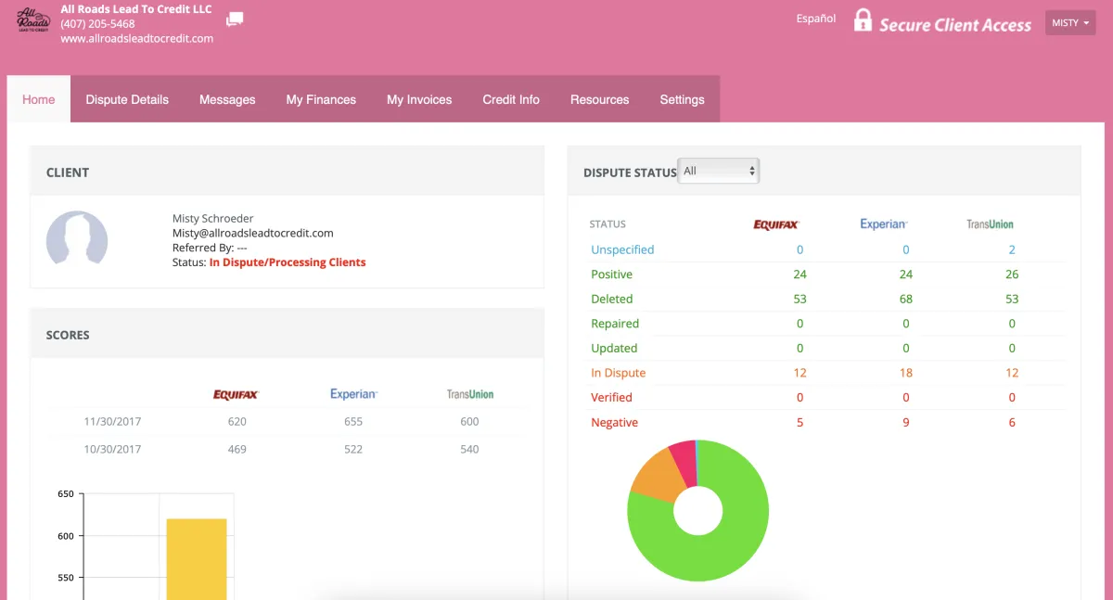Viewport: 1113px width, 600px height.
Task: Click the Experian In Dispute count 18
Action: [x=906, y=373]
